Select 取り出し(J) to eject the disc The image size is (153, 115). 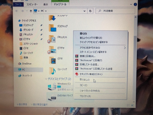(85, 80)
